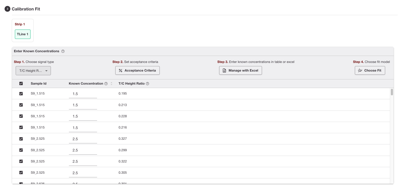
Task: Click the ratio value 0.216
Action: point(123,127)
